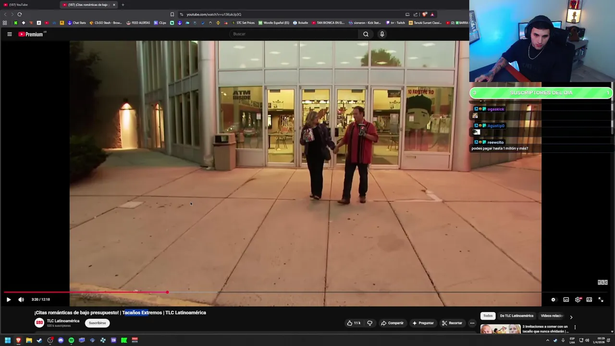This screenshot has height=346, width=615.
Task: Open the Chat Stats bookmark
Action: coord(76,23)
